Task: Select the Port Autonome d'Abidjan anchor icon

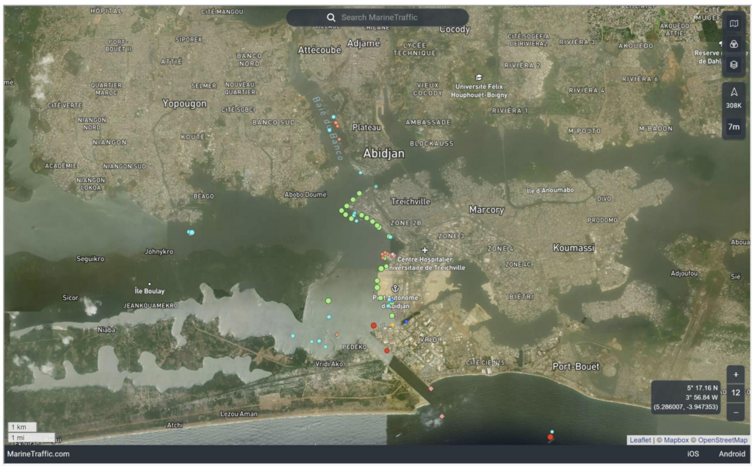Action: tap(394, 288)
